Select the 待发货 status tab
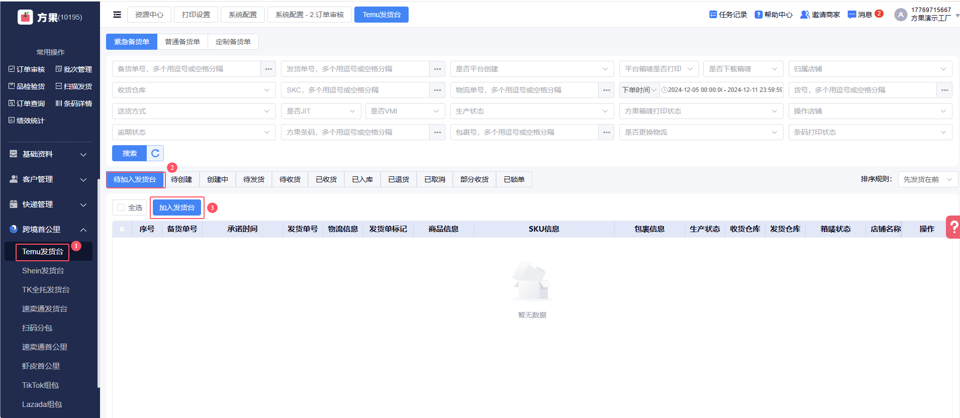 click(254, 179)
